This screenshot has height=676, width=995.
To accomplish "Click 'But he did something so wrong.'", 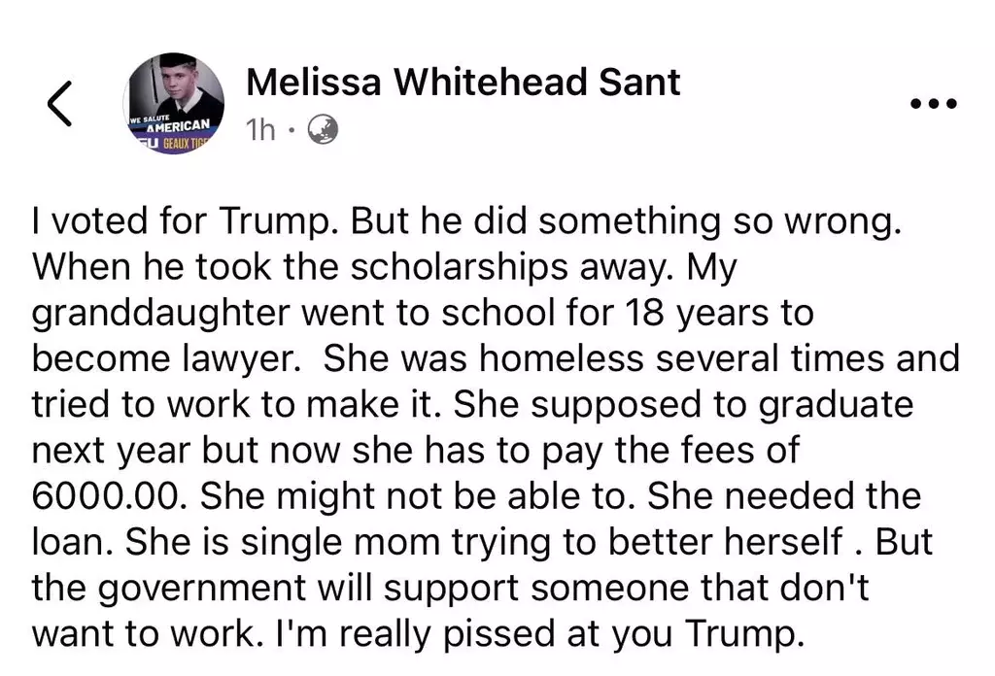I will pyautogui.click(x=626, y=220).
